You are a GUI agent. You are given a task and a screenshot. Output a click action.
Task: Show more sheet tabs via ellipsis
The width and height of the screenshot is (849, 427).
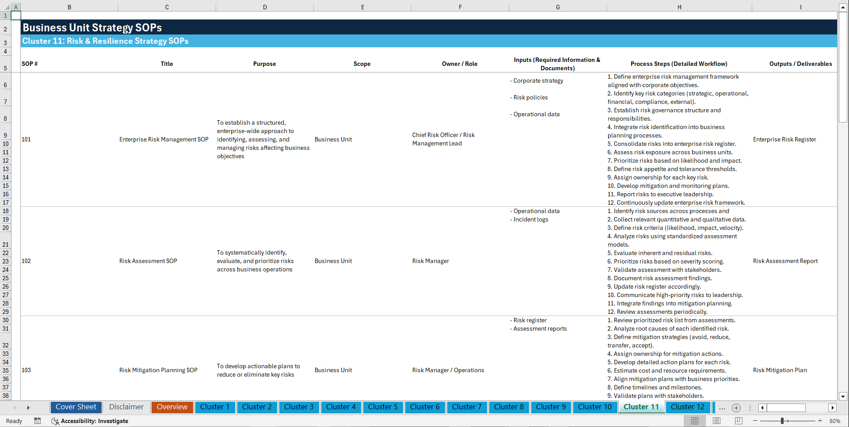coord(722,408)
